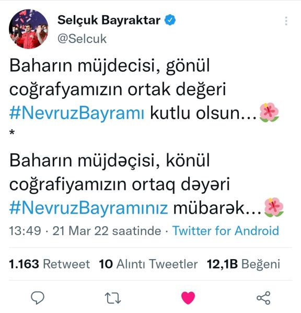View the 1.163 Retweet list
This screenshot has height=313, width=301.
coord(50,264)
